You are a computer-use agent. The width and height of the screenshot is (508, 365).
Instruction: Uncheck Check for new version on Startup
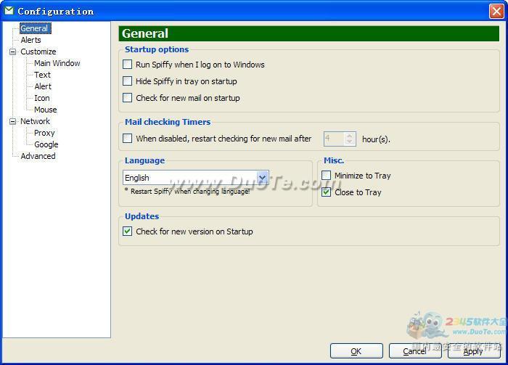[x=127, y=231]
